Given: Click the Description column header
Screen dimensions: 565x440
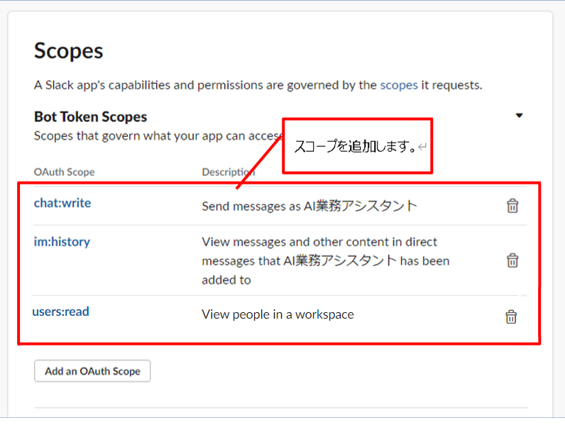Looking at the screenshot, I should pyautogui.click(x=228, y=172).
